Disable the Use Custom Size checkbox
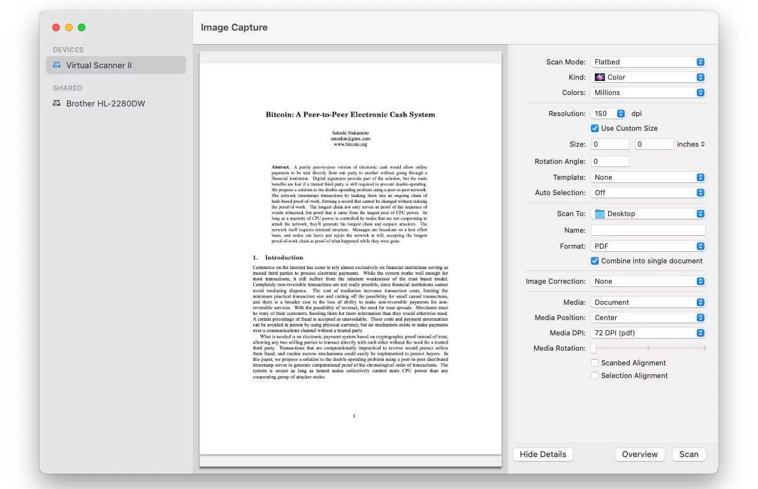 pos(595,128)
